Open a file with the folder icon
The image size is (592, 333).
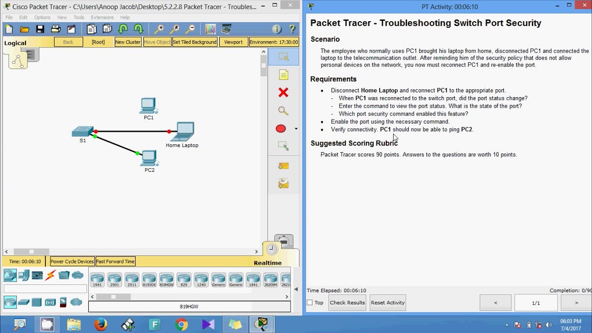click(x=25, y=29)
